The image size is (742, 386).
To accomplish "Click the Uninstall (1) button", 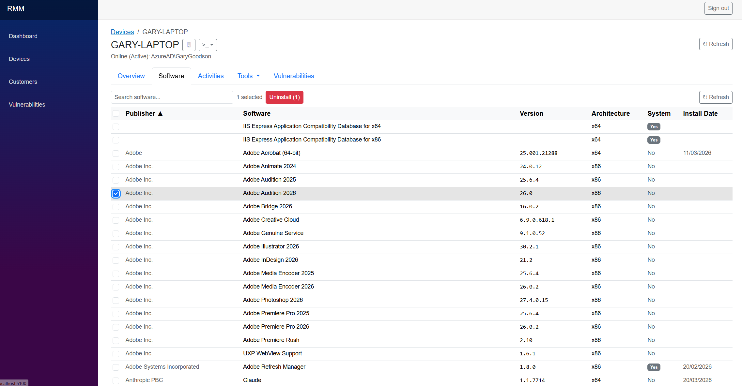I will tap(284, 97).
